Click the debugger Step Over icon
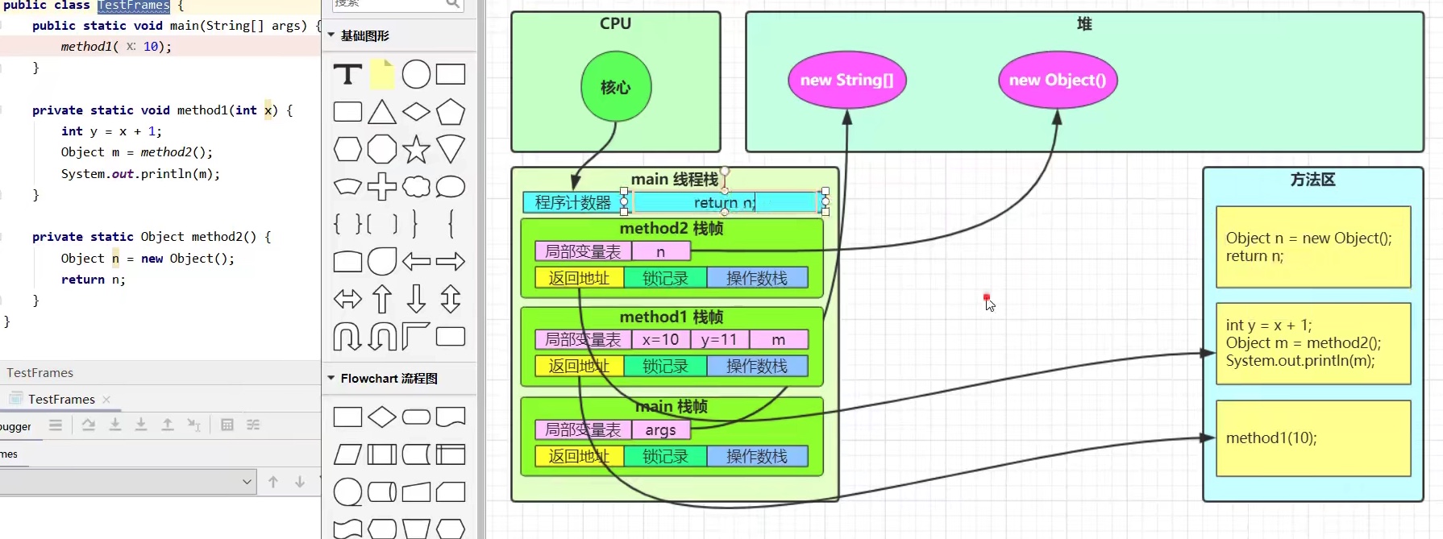The image size is (1443, 539). coord(89,425)
